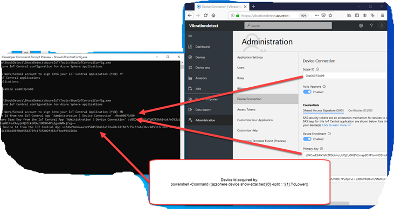Click the Jobs sidebar icon
The height and width of the screenshot is (209, 394).
click(190, 89)
